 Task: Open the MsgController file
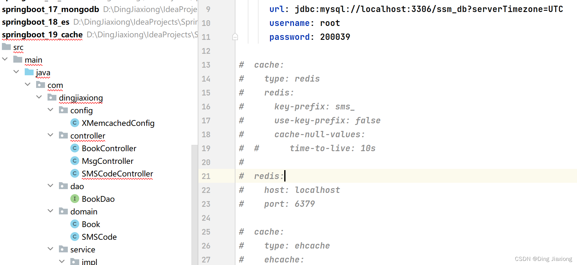(107, 161)
